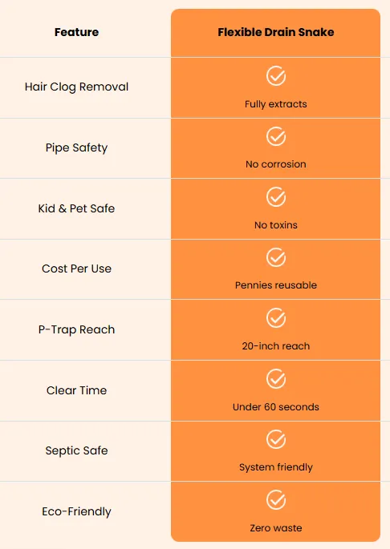The height and width of the screenshot is (549, 390).
Task: Click the checkmark icon above No toxins
Action: pos(276,197)
